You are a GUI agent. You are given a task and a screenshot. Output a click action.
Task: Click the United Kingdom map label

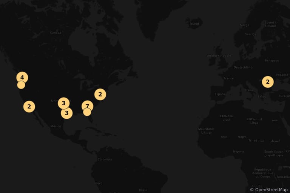(219, 55)
